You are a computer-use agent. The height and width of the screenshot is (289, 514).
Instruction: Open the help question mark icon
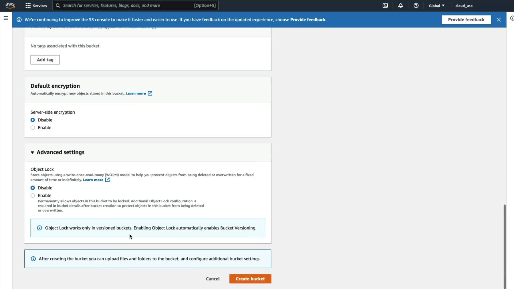click(x=416, y=6)
